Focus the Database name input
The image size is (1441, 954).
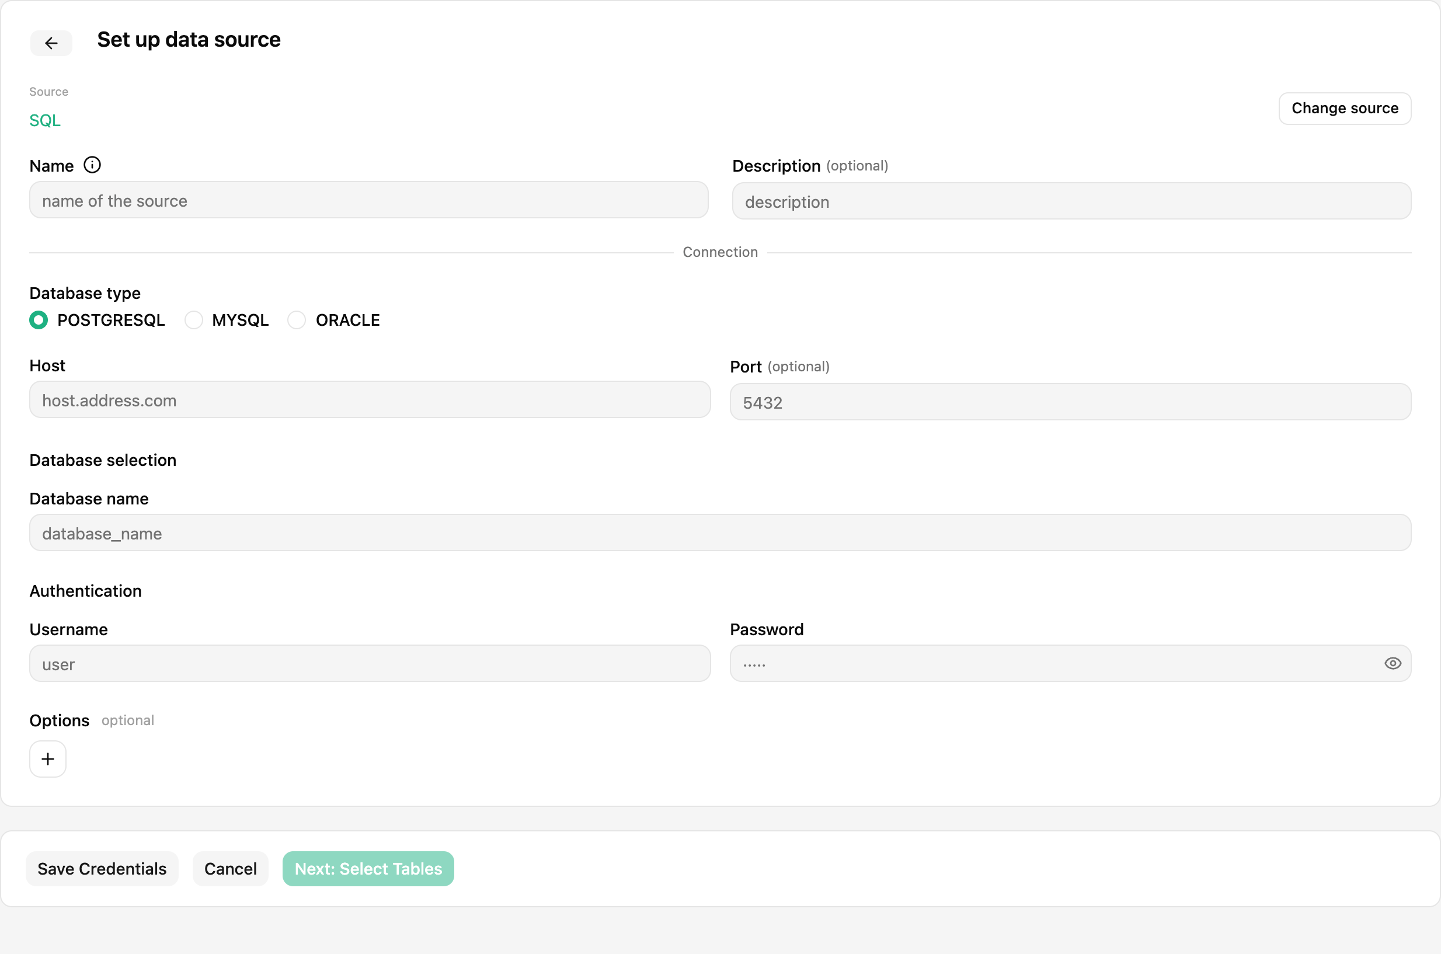tap(720, 533)
